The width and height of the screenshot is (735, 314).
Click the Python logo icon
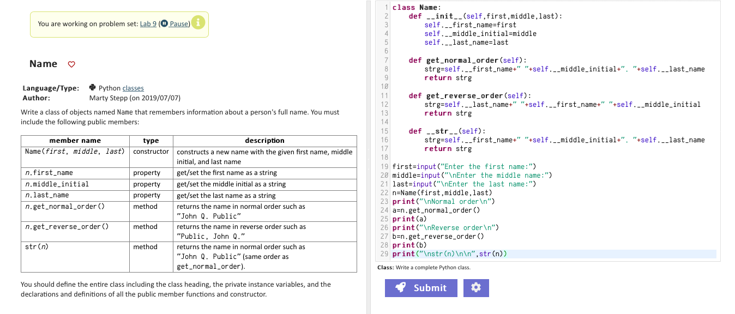[x=93, y=88]
